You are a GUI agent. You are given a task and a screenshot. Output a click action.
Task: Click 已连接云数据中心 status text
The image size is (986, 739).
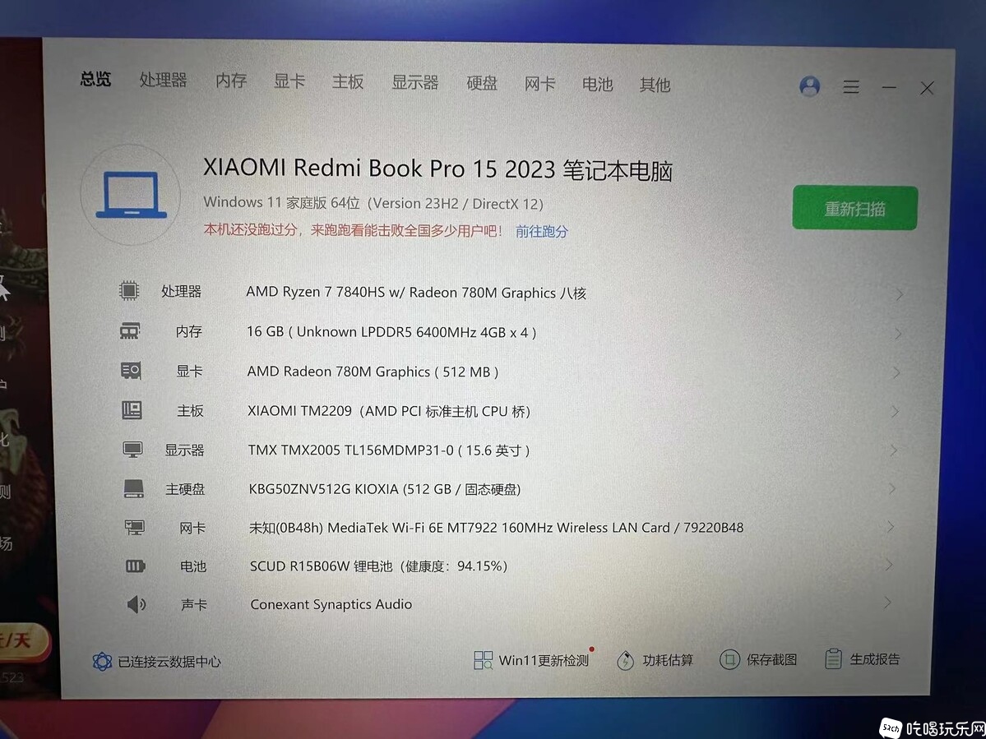[x=169, y=662]
